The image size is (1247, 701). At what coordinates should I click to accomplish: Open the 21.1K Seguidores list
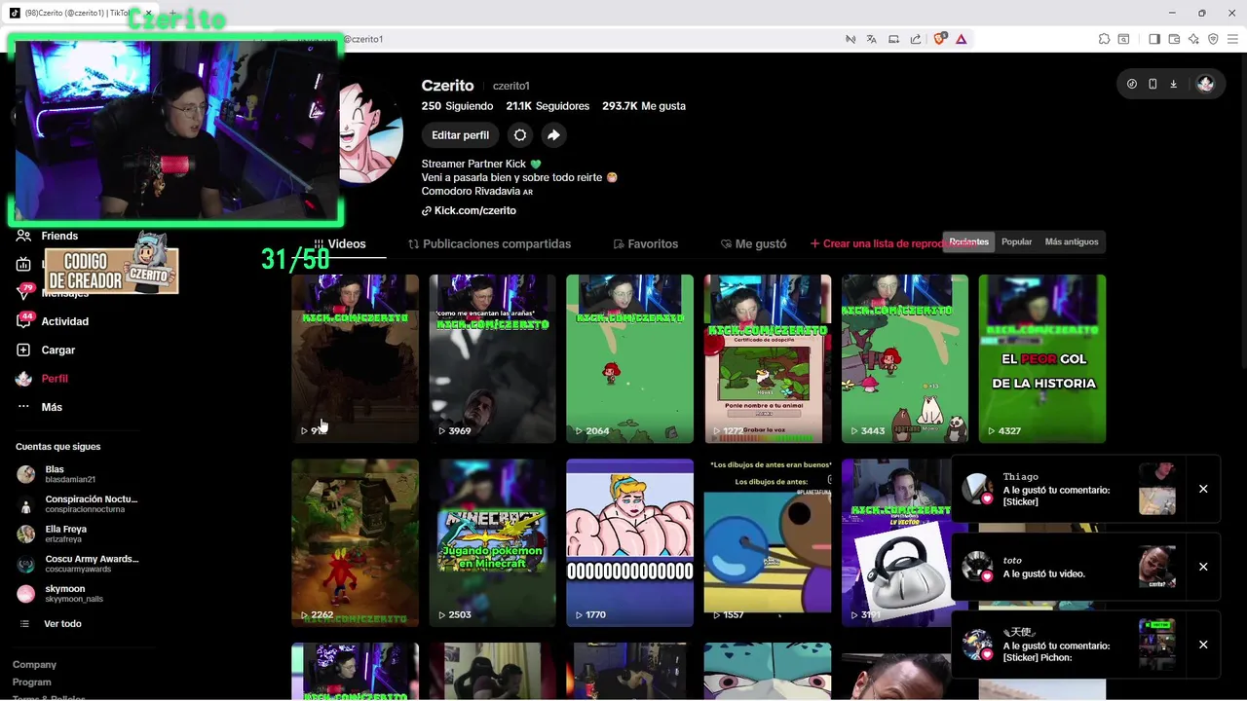(x=547, y=105)
